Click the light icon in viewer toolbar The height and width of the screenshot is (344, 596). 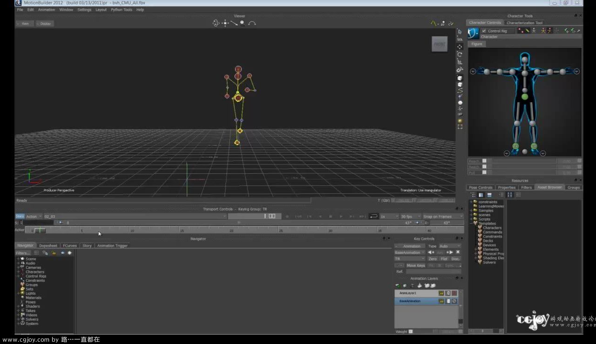click(x=460, y=120)
